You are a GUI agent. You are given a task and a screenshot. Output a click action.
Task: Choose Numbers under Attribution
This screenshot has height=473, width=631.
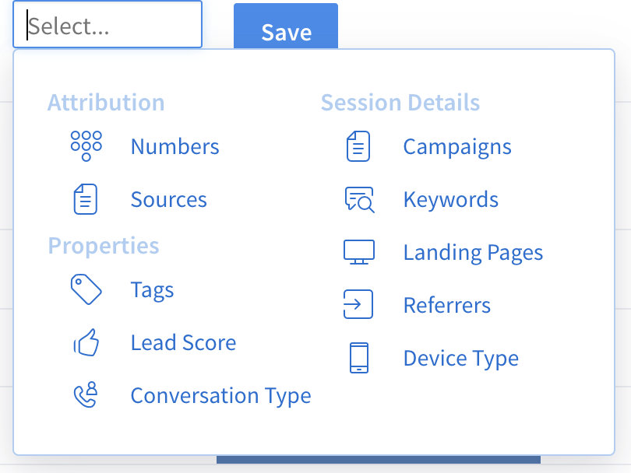(x=175, y=146)
